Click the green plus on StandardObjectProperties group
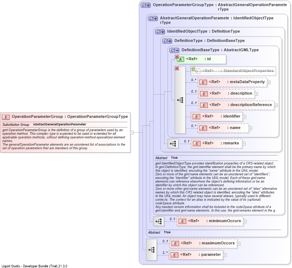Image resolution: width=292 pixels, height=268 pixels. point(193,68)
